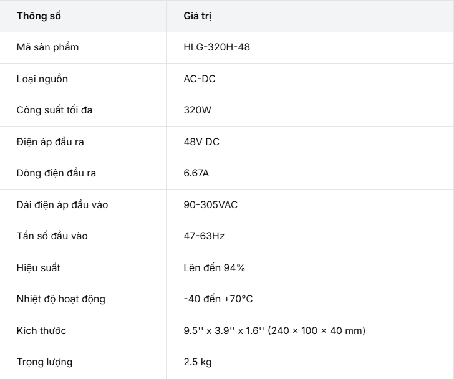The height and width of the screenshot is (379, 454).
Task: Click the 'Loại nguồn' label cell
Action: tap(42, 79)
